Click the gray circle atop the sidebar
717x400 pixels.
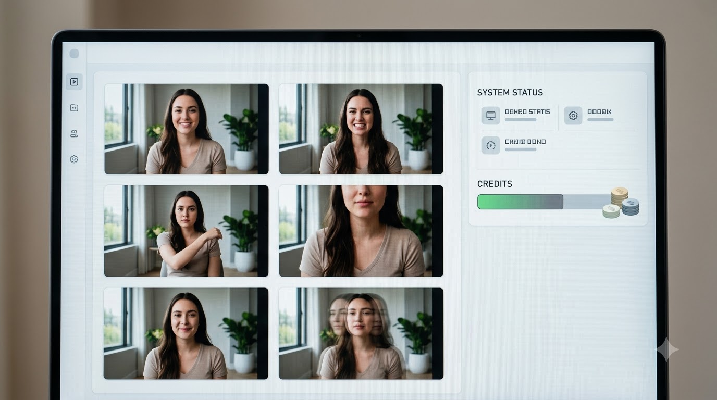coord(74,54)
